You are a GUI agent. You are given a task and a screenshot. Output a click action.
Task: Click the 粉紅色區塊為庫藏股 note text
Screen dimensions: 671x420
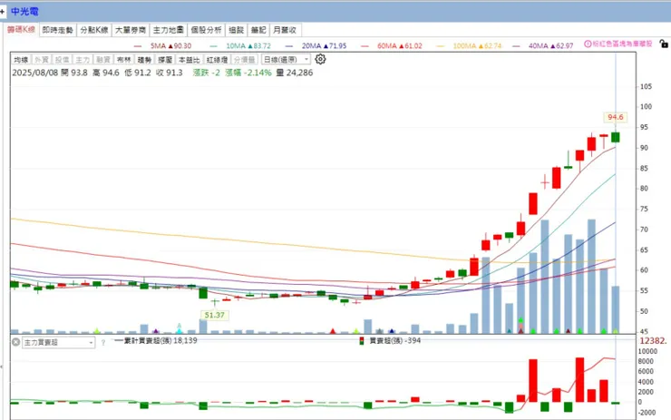(x=622, y=44)
